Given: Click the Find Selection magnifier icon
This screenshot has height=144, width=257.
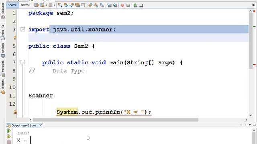Looking at the screenshot, I should point(60,5).
